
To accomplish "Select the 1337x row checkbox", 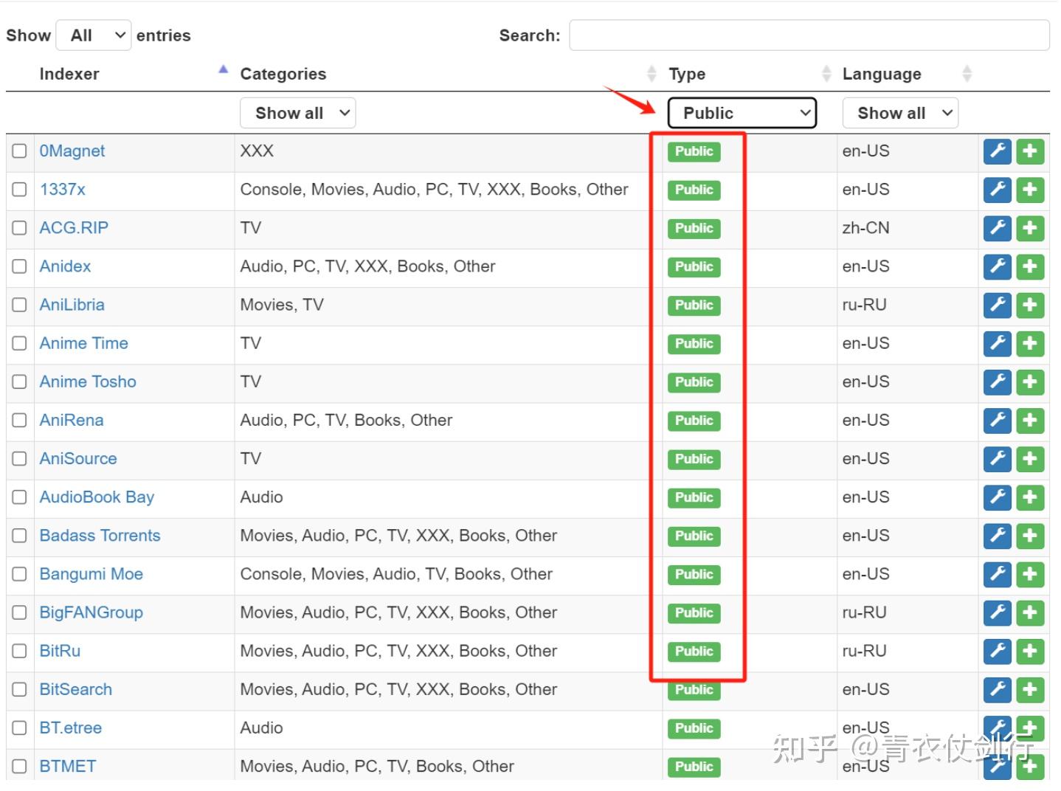I will (x=19, y=190).
